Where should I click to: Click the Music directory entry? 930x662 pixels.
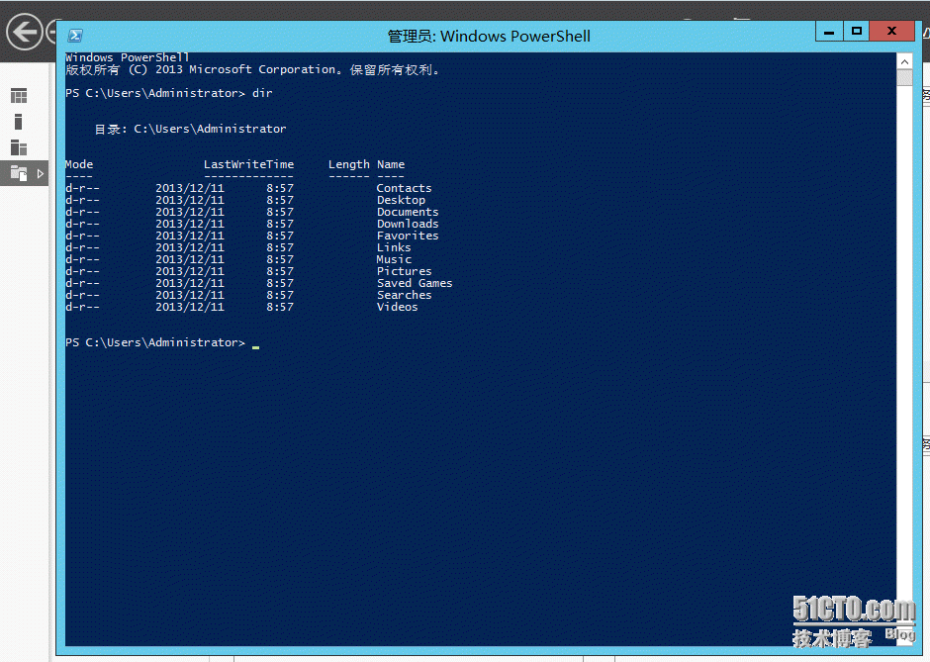[394, 259]
